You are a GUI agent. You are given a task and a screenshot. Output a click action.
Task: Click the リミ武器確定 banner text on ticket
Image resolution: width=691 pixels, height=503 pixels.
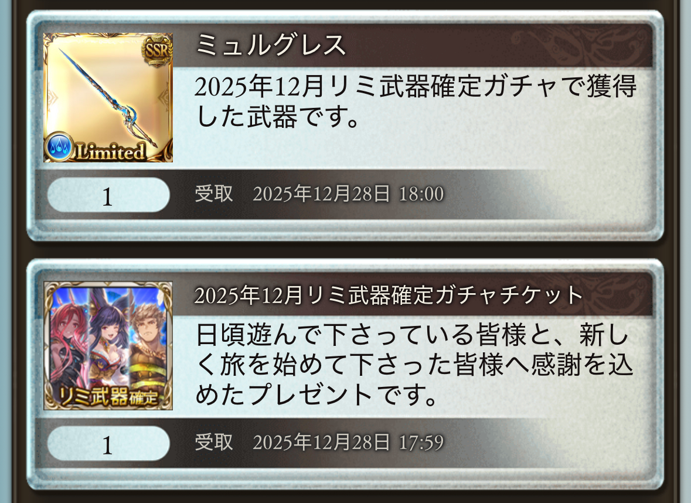tap(109, 396)
